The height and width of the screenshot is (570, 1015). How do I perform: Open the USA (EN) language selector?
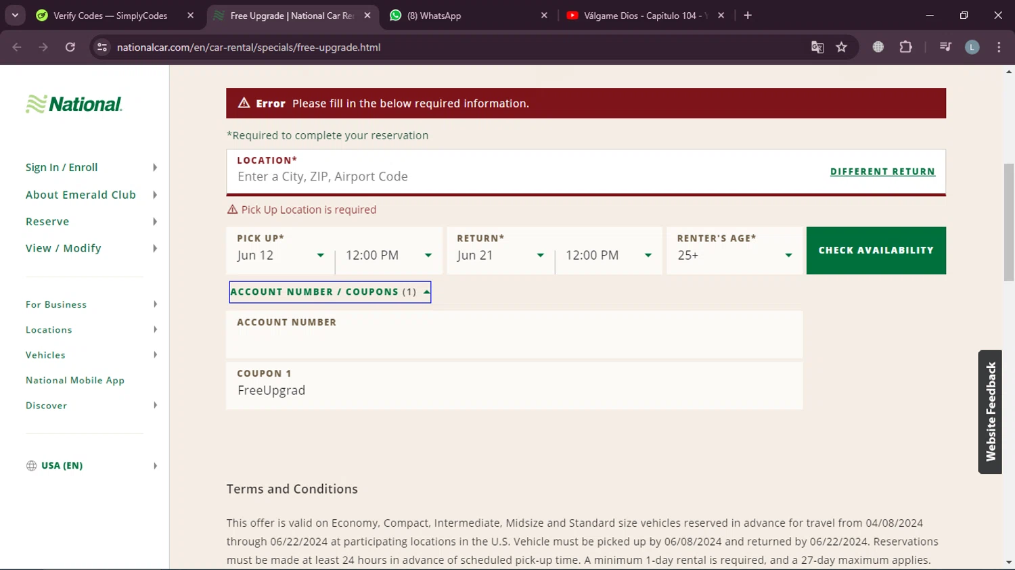pyautogui.click(x=91, y=466)
